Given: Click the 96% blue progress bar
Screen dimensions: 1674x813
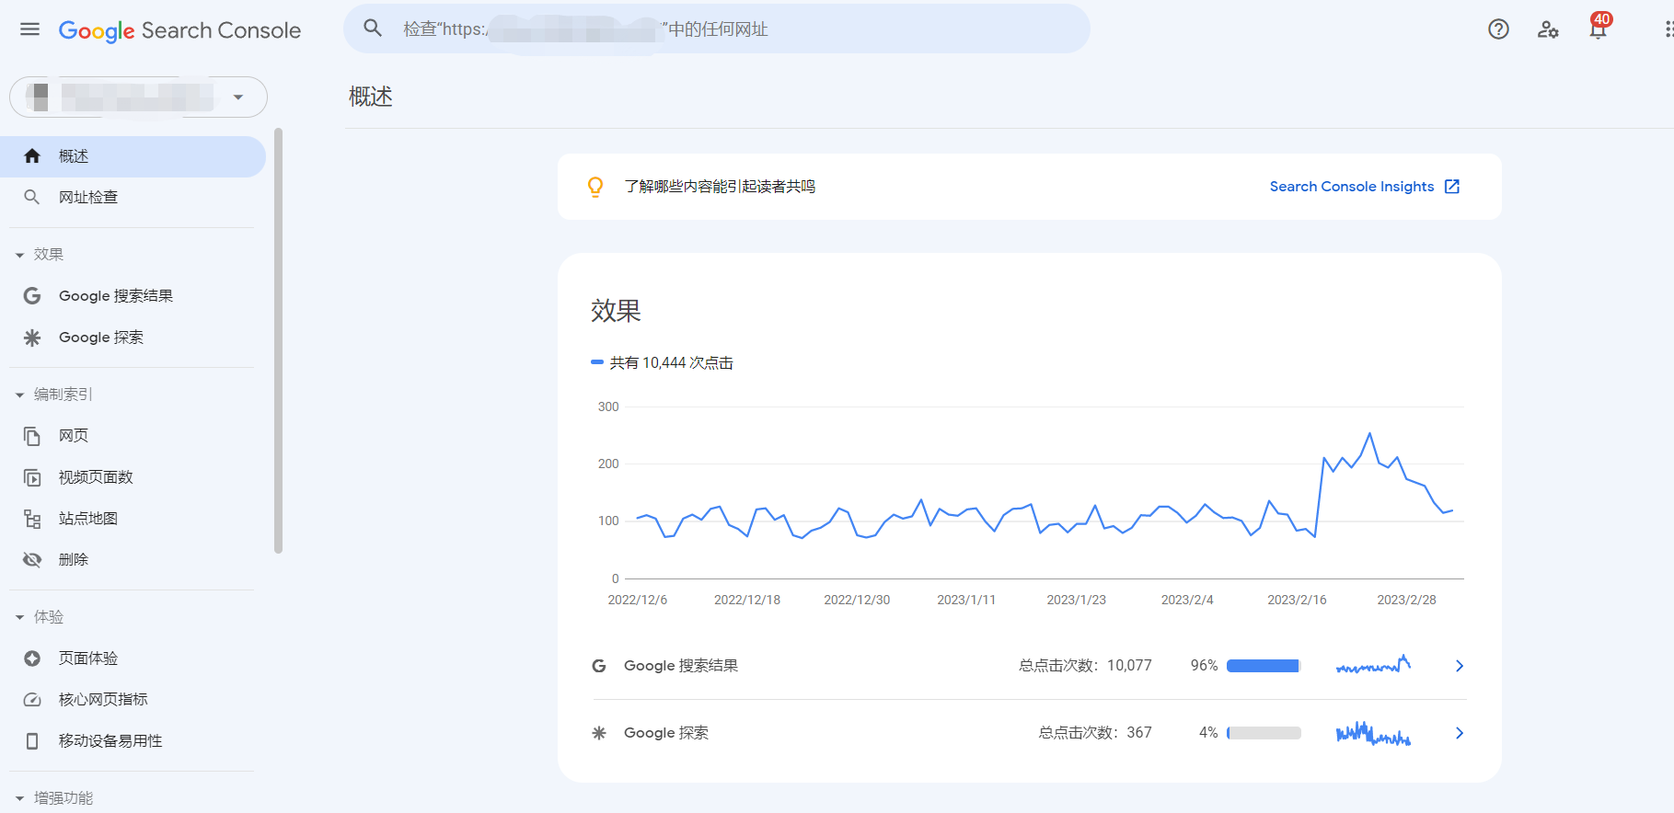Looking at the screenshot, I should [x=1263, y=666].
